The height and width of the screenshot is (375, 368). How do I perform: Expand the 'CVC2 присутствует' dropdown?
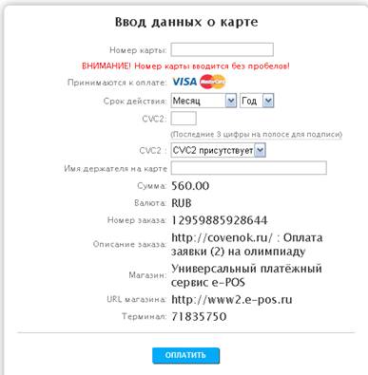click(218, 150)
